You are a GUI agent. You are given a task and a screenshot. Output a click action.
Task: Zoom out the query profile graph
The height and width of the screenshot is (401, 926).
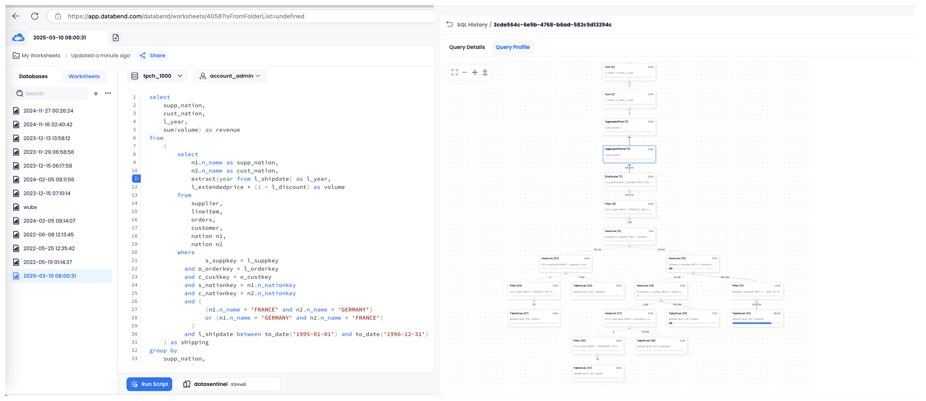click(x=465, y=72)
